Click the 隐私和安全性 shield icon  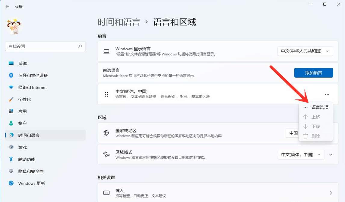click(x=11, y=171)
